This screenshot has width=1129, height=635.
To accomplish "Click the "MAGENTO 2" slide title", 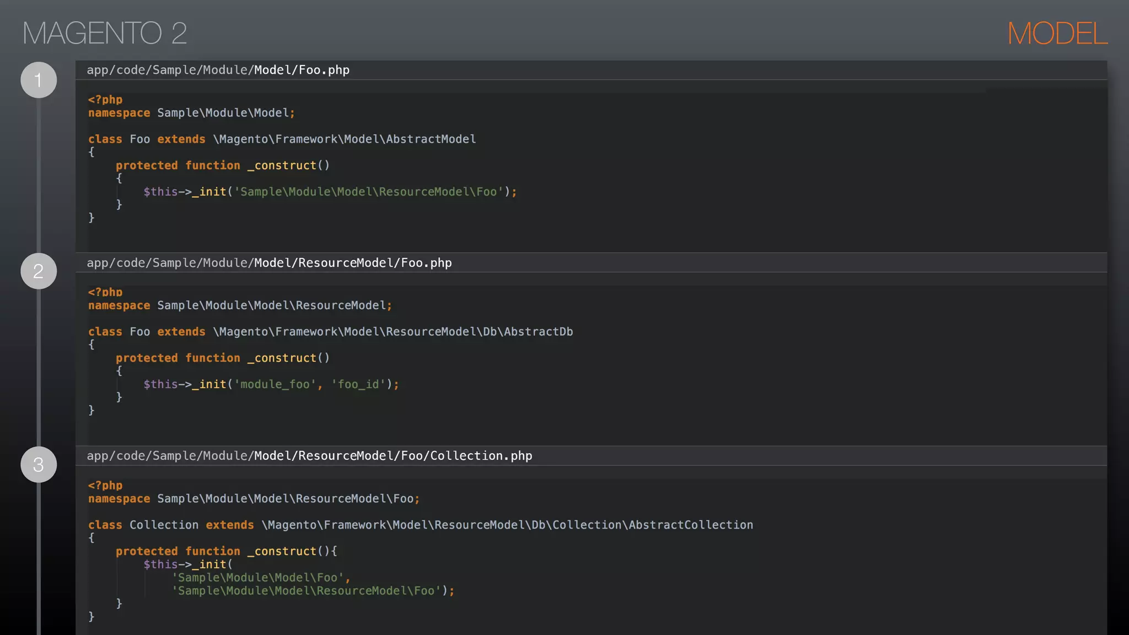I will pyautogui.click(x=105, y=33).
